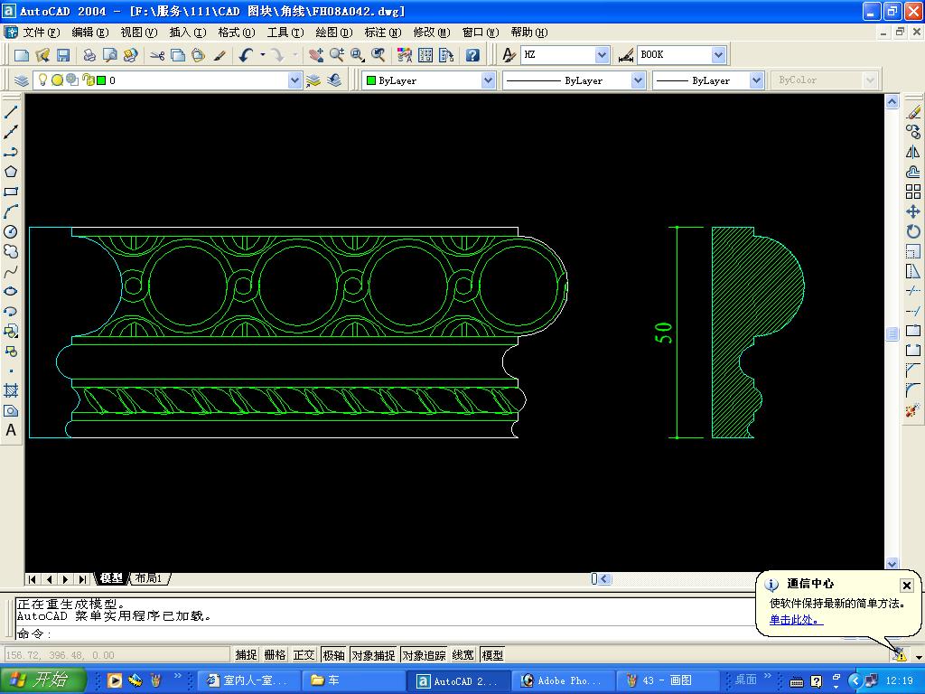Toggle 正交 ortho mode in status bar
925x694 pixels.
tap(304, 655)
